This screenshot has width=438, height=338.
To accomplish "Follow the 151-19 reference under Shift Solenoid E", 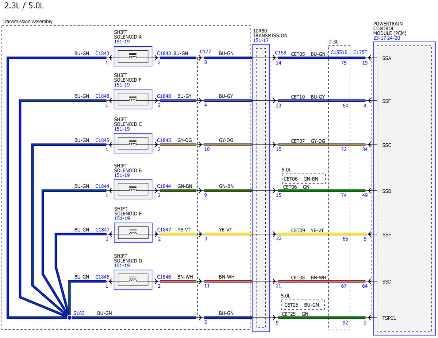I will (122, 218).
